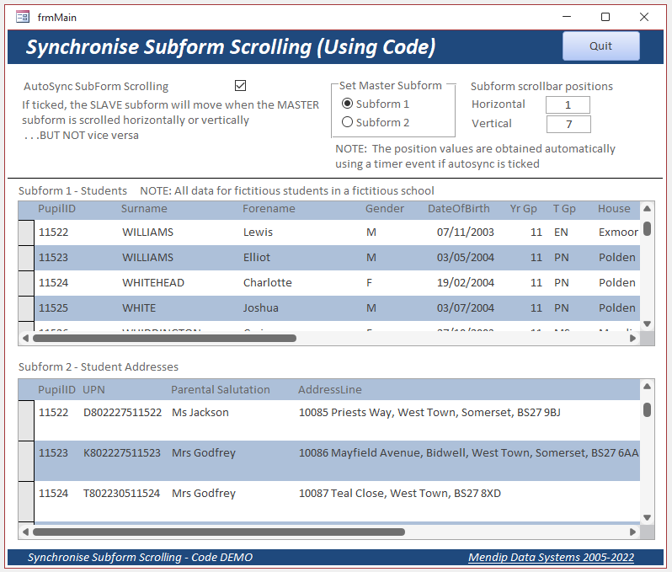Image resolution: width=672 pixels, height=572 pixels.
Task: Click Ms Jackson salutation
Action: pos(200,413)
